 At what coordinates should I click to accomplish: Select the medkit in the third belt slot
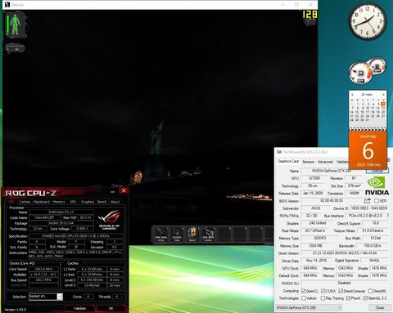(x=192, y=234)
